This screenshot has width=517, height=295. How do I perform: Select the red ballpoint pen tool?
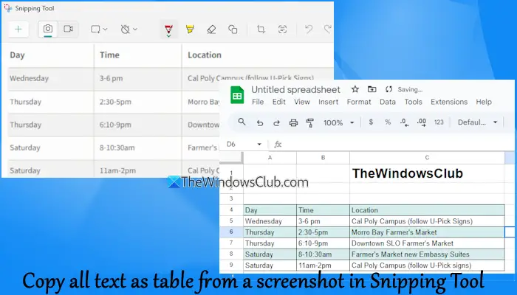(x=169, y=30)
